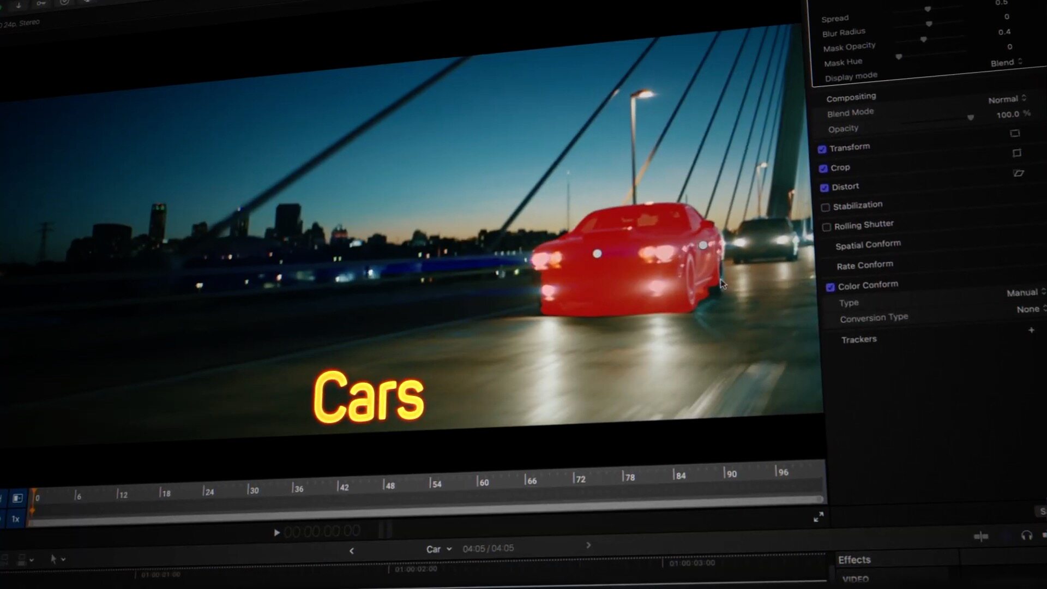Go back in timeline history arrow
Screen dimensions: 1047x589
click(x=352, y=551)
